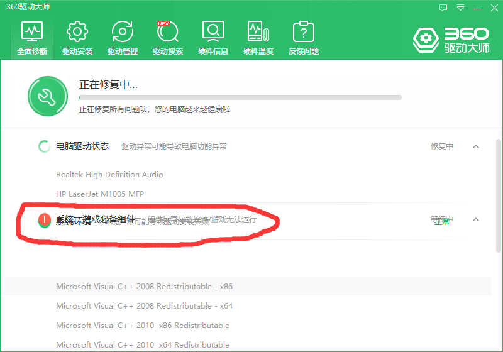The width and height of the screenshot is (503, 352).
Task: Switch to the 硬件信息 tab
Action: tap(213, 38)
